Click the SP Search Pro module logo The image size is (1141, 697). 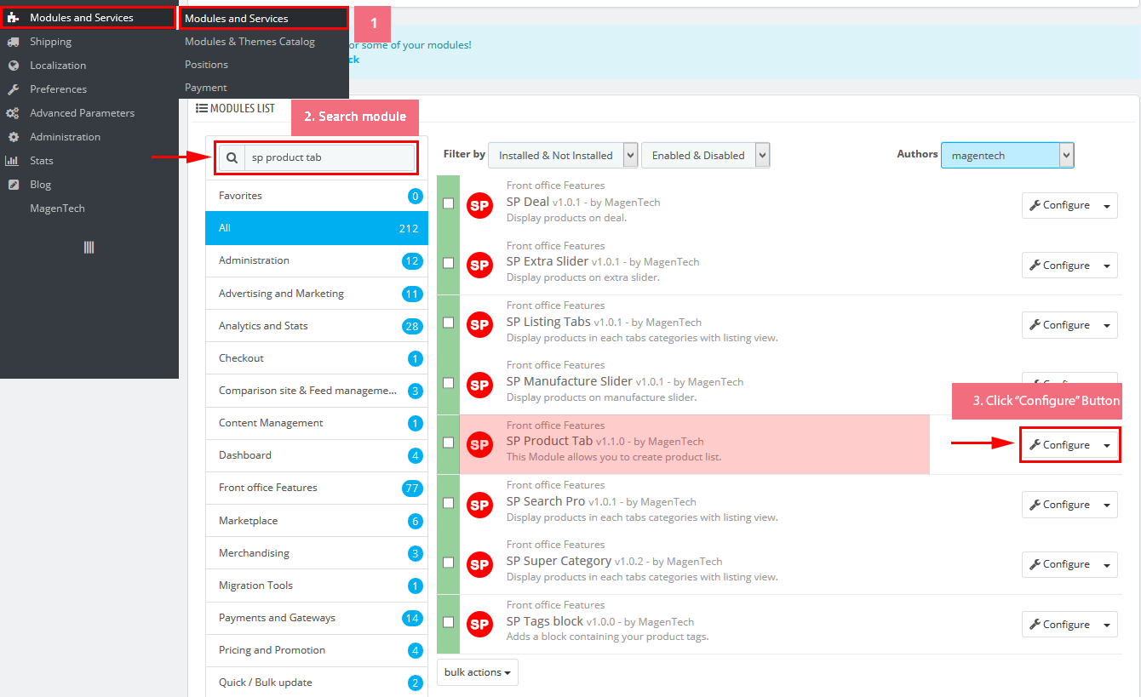(480, 505)
